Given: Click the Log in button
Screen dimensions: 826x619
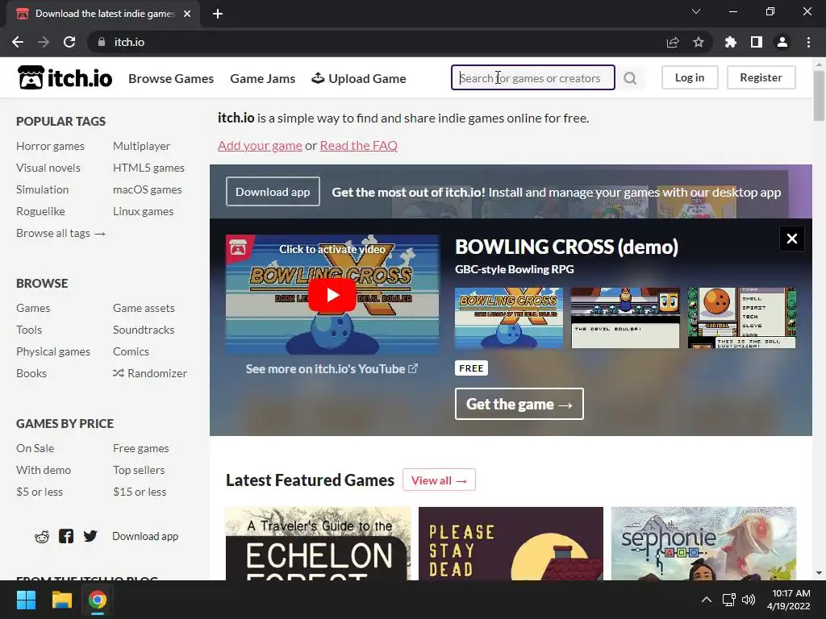Looking at the screenshot, I should [690, 77].
